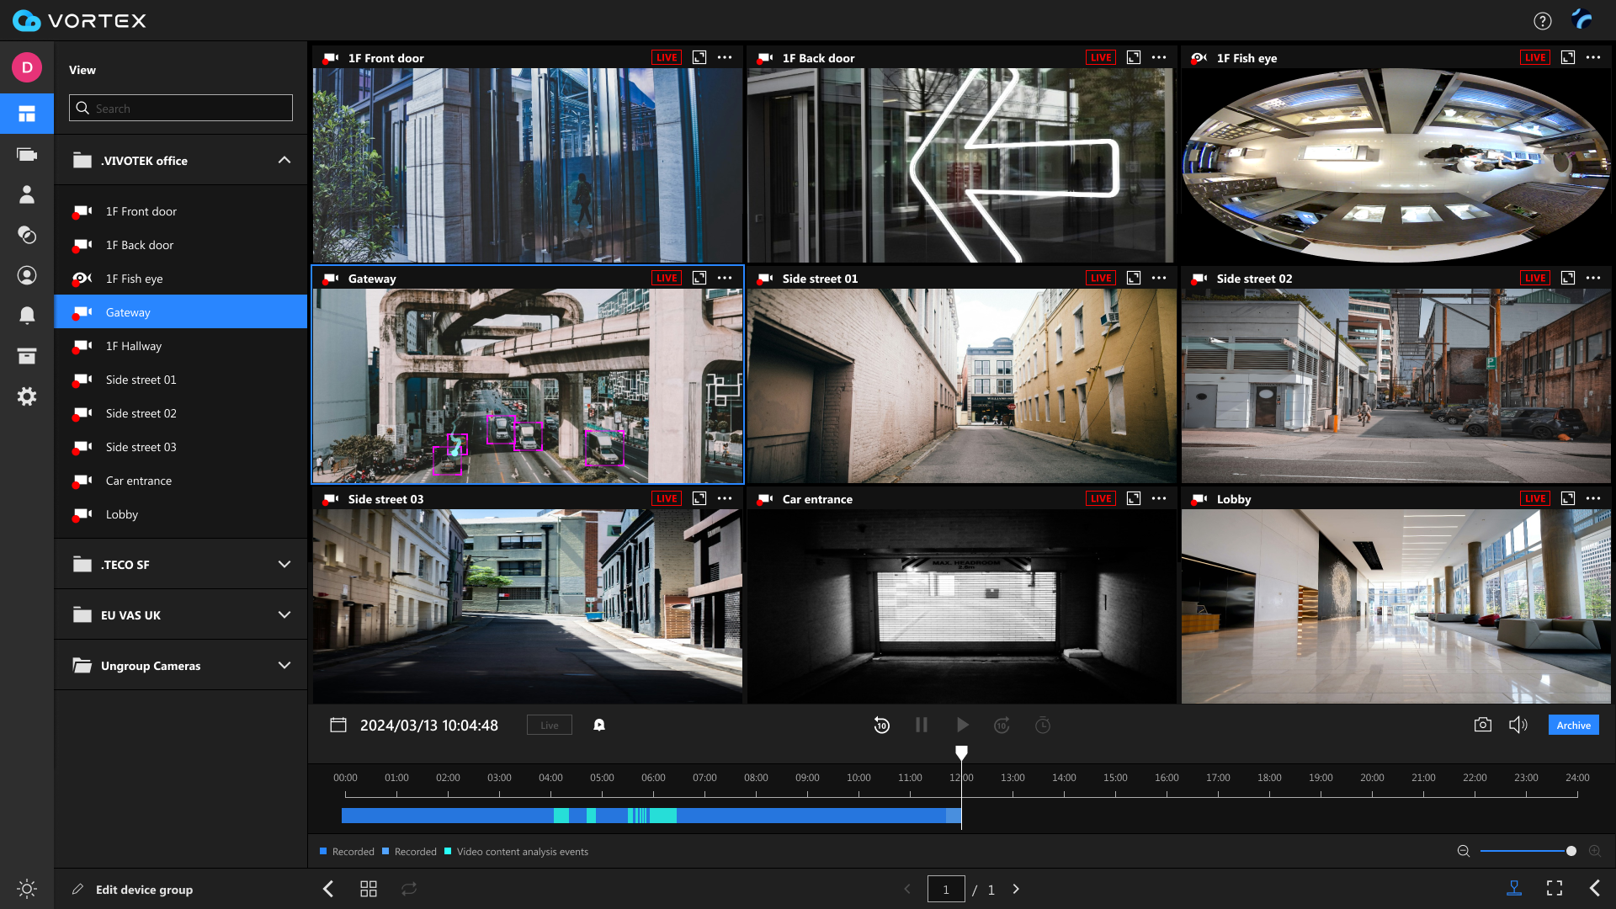Click the timeline zoom slider handle

[1571, 851]
